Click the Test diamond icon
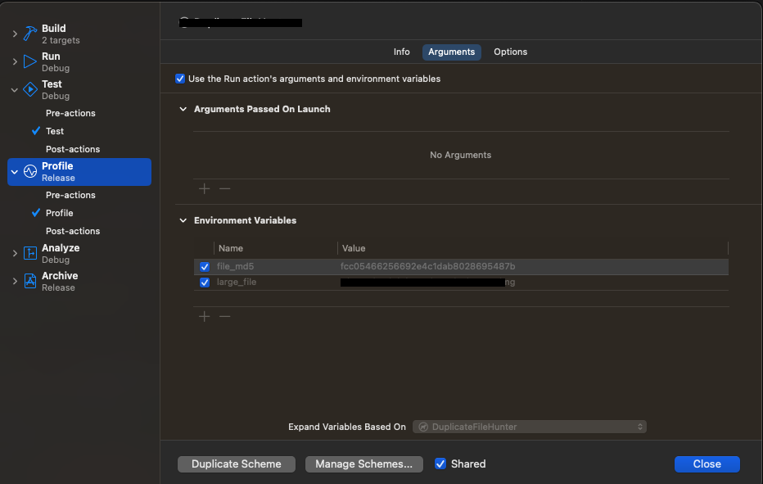763x484 pixels. [30, 90]
